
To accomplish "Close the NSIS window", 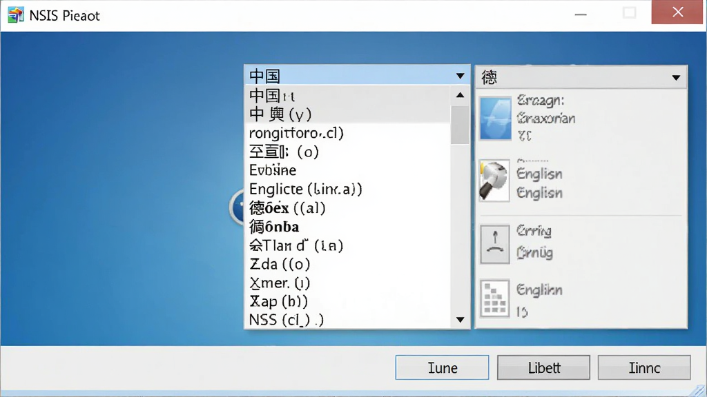I will [678, 12].
